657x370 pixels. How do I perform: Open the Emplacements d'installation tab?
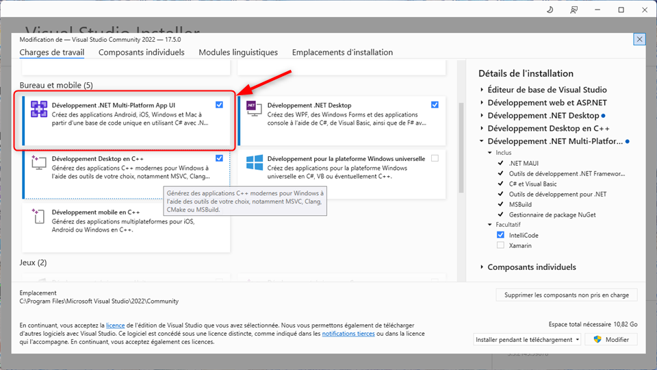point(342,53)
